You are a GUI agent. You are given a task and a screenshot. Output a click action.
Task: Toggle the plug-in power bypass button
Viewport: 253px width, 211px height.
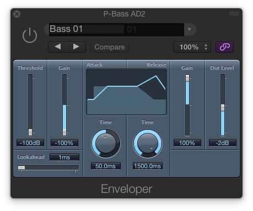(x=30, y=35)
